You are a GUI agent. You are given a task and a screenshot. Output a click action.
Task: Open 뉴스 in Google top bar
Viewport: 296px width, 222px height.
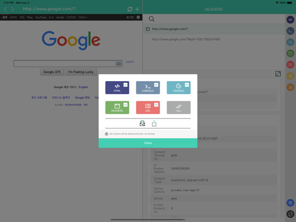tap(51, 18)
